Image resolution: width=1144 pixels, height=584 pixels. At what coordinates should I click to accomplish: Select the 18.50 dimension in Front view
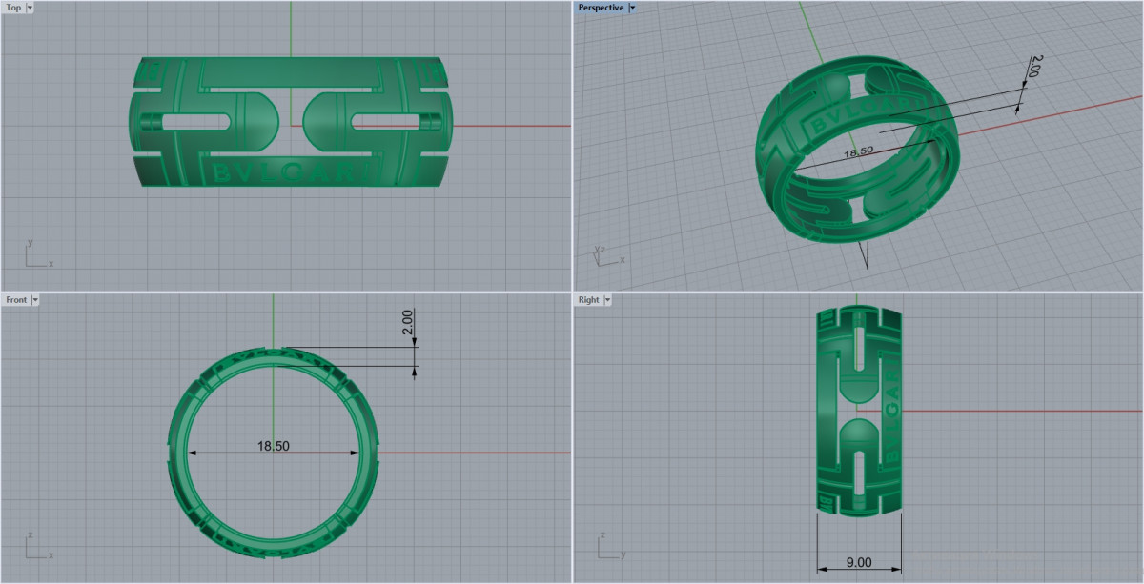tap(273, 446)
